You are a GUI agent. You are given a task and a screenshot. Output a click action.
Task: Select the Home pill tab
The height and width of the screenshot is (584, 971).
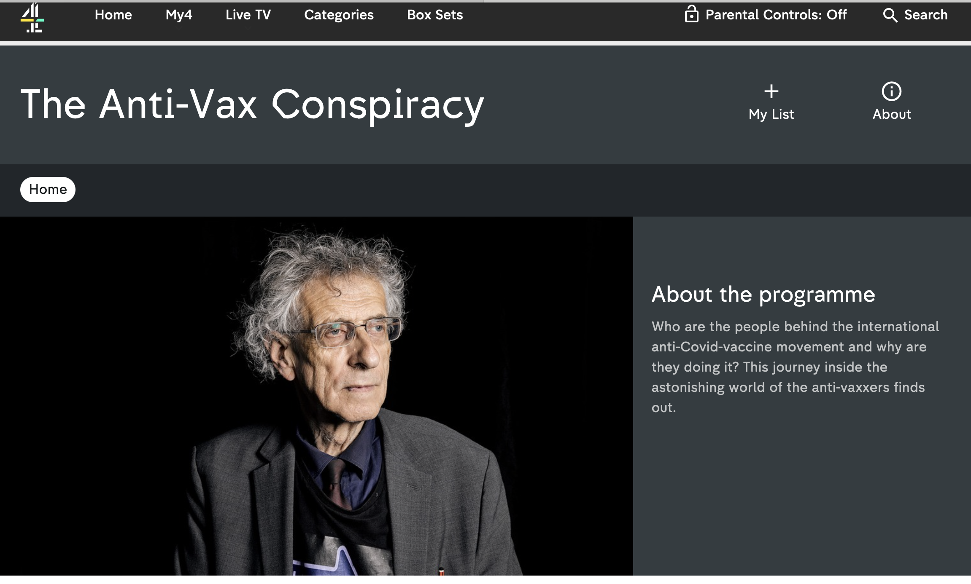(48, 190)
